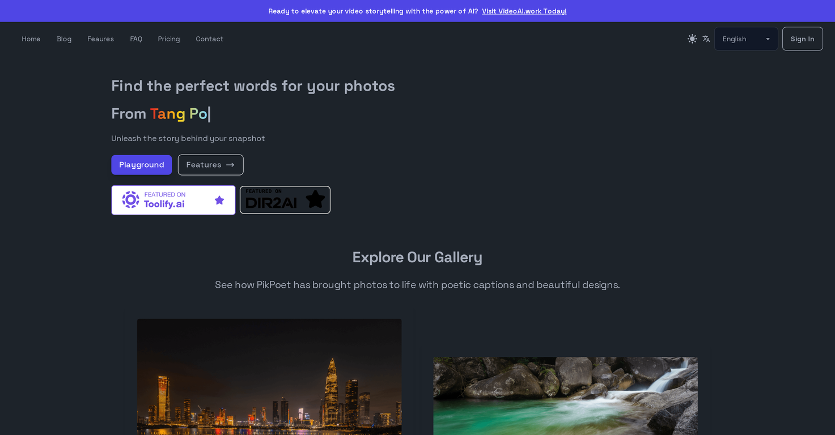Switch to the Home tab
Viewport: 835px width, 435px height.
[31, 39]
